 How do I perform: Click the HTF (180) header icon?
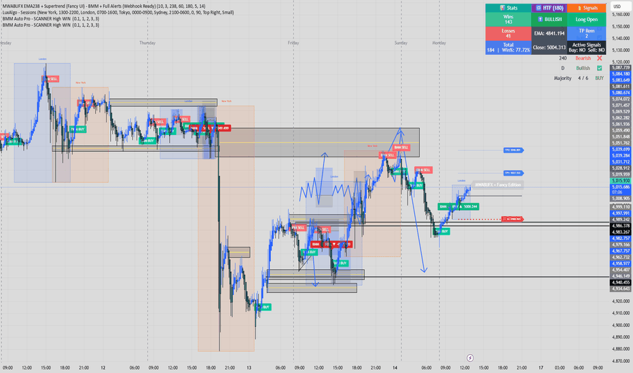(538, 7)
